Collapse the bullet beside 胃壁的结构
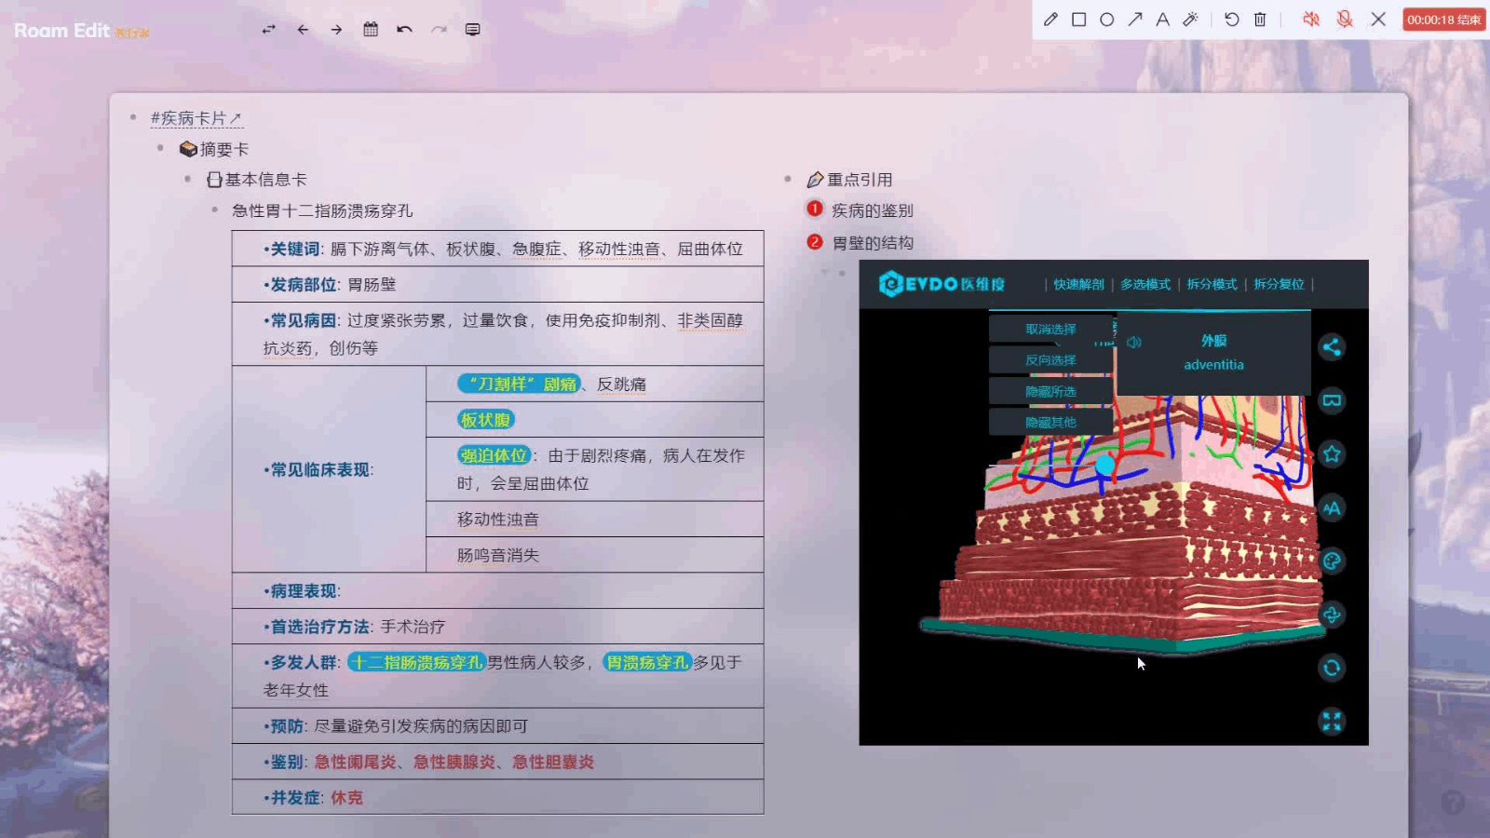Viewport: 1490px width, 838px height. (x=814, y=241)
